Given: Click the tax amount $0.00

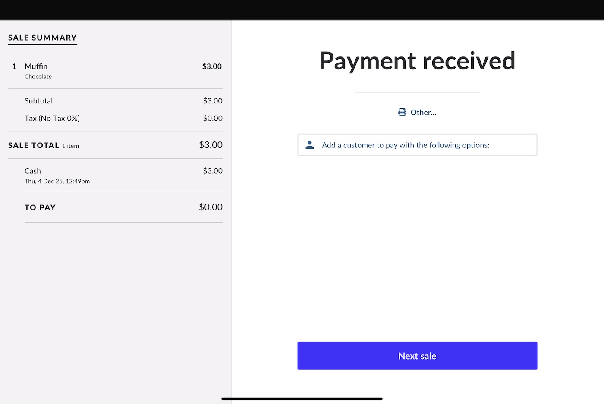Looking at the screenshot, I should pos(213,118).
